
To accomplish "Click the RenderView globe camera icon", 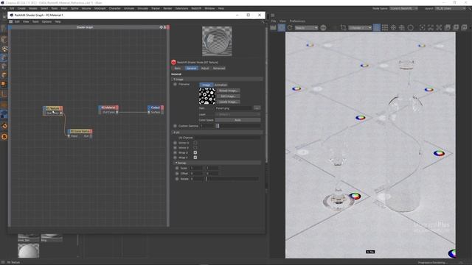I will point(323,28).
